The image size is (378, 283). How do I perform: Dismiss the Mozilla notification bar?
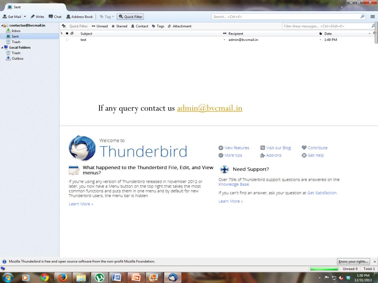[374, 261]
